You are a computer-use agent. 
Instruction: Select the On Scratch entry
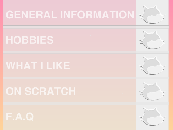[x=86, y=91]
